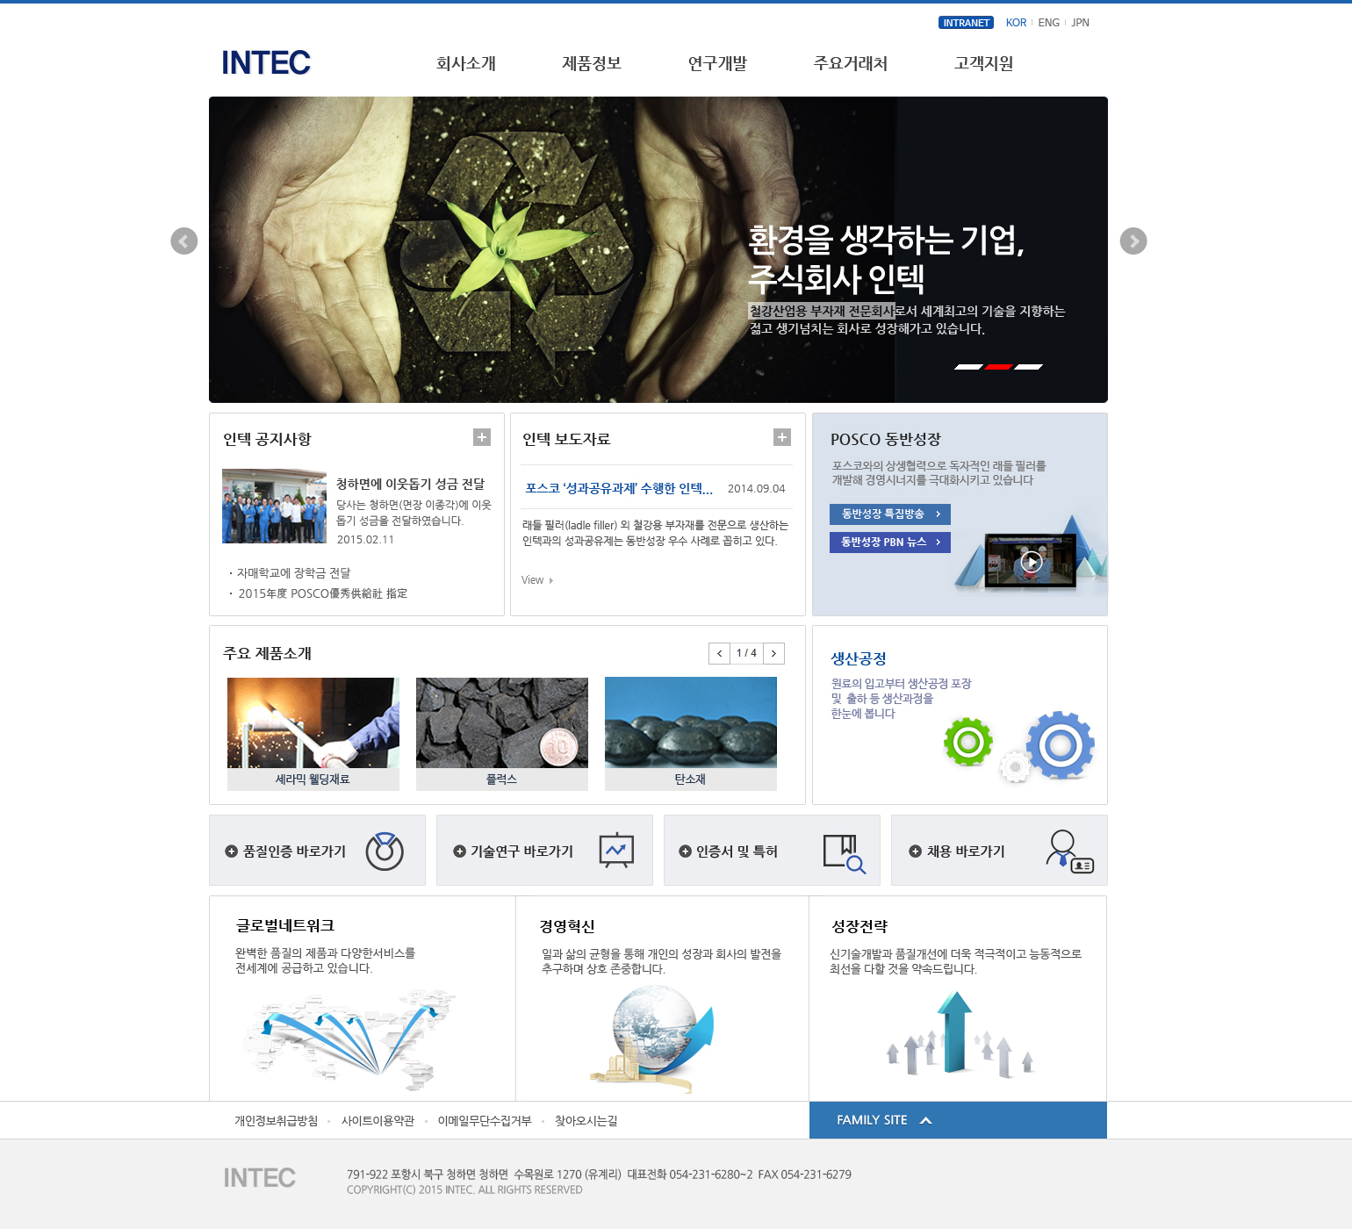
Task: Expand 인텍 보도자료 with plus button
Action: [782, 437]
